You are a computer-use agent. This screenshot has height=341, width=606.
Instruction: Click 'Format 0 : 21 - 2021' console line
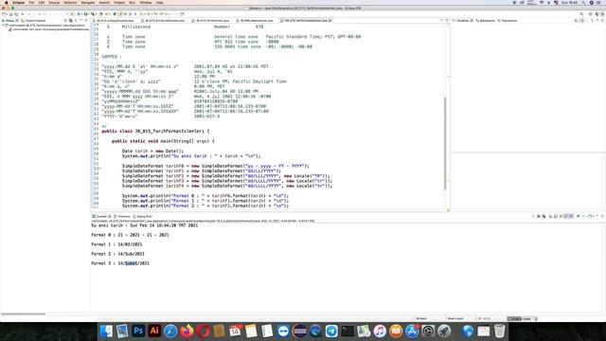tap(130, 235)
